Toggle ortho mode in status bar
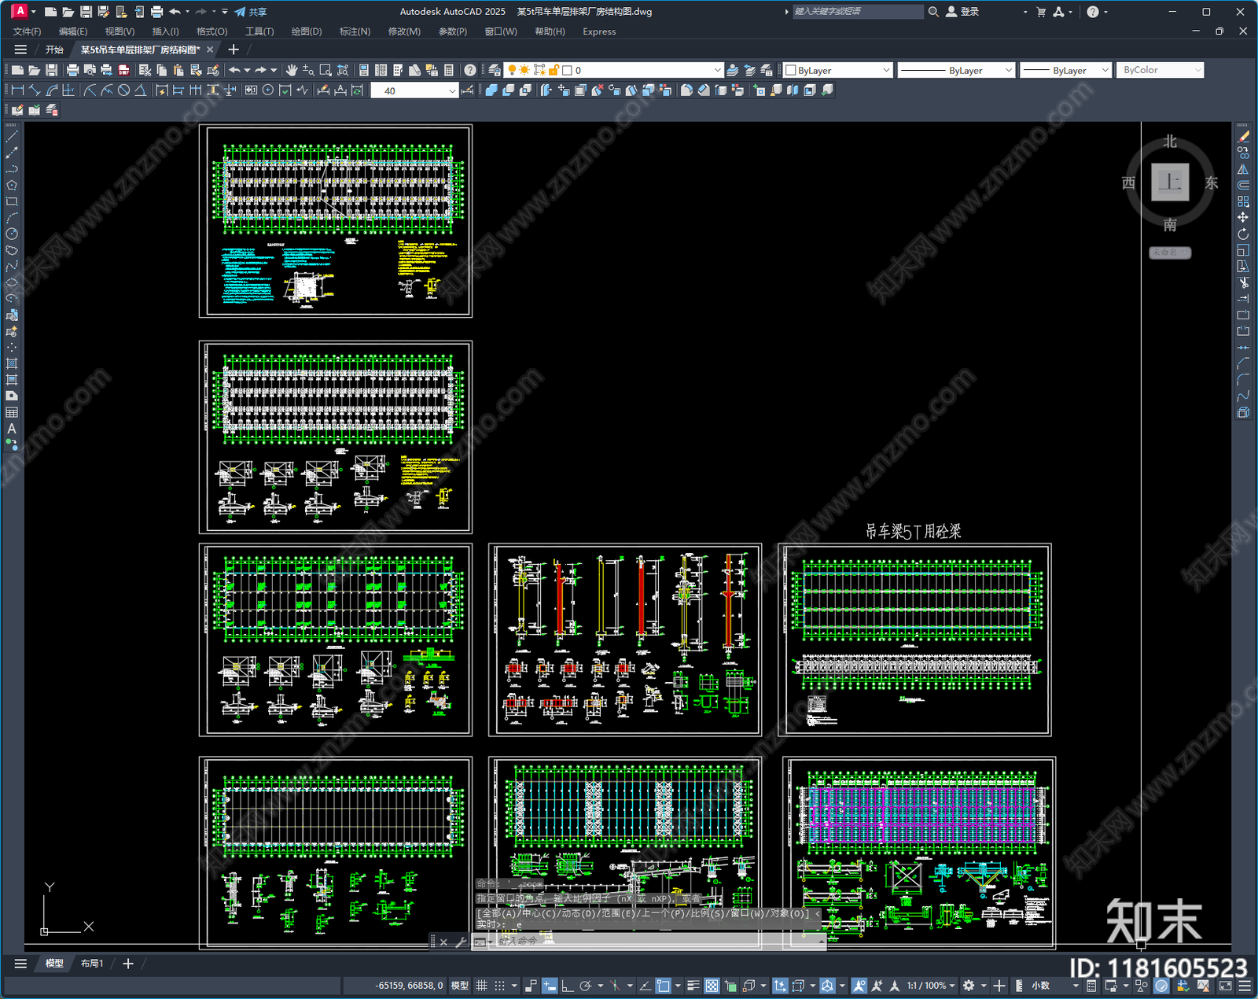The image size is (1258, 999). tap(567, 986)
